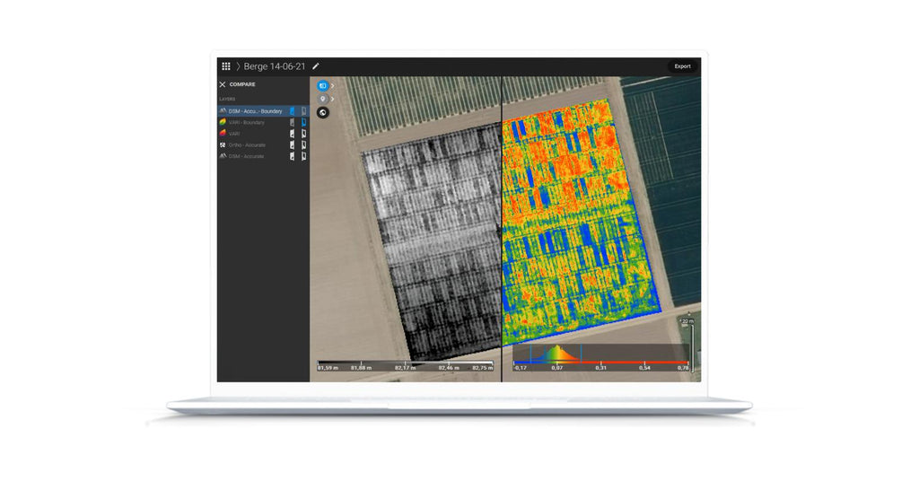Click the breadcrumb chevron before Berge
919x481 pixels.
tap(237, 66)
